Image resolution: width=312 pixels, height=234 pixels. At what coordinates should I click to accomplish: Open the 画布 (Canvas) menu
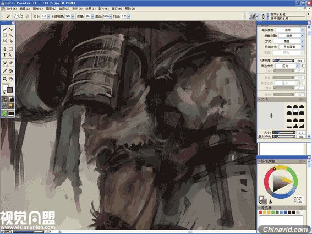point(37,9)
